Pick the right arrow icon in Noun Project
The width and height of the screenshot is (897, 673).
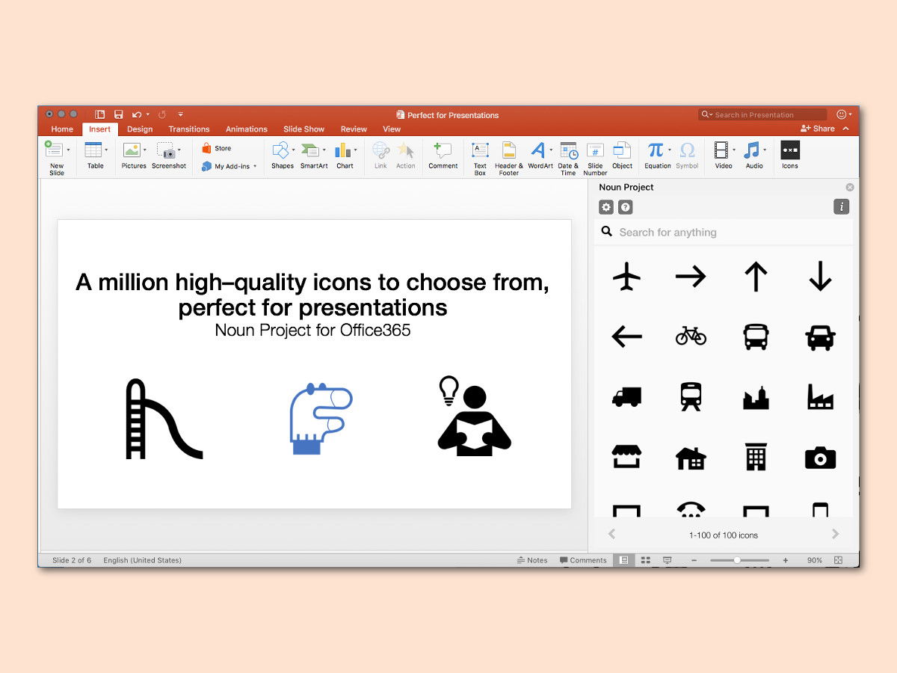(x=691, y=277)
